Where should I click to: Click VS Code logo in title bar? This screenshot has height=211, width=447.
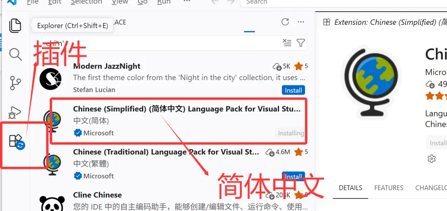click(x=12, y=2)
